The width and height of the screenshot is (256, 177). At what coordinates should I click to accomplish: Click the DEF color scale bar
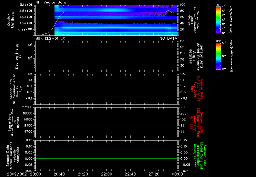point(218,56)
